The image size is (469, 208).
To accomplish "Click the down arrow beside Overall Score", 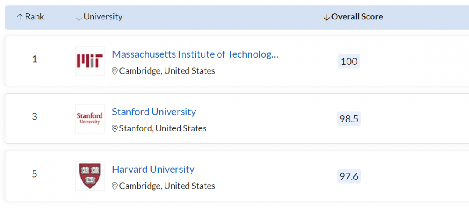I will pos(327,17).
